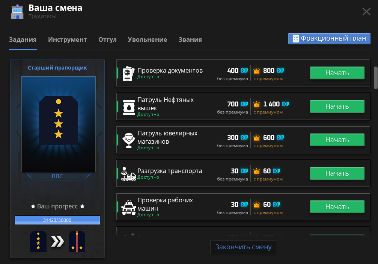
Task: Click the building icon beside Ваша смена
Action: 17,12
